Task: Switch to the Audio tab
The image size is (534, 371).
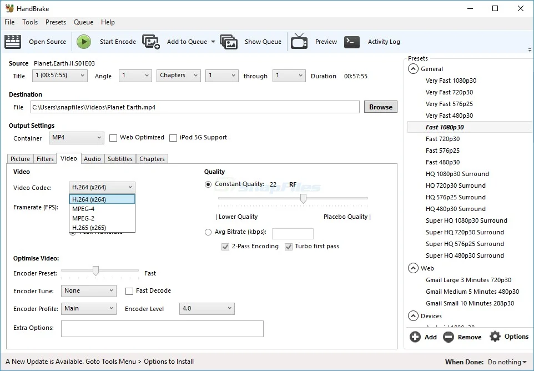Action: click(x=92, y=159)
